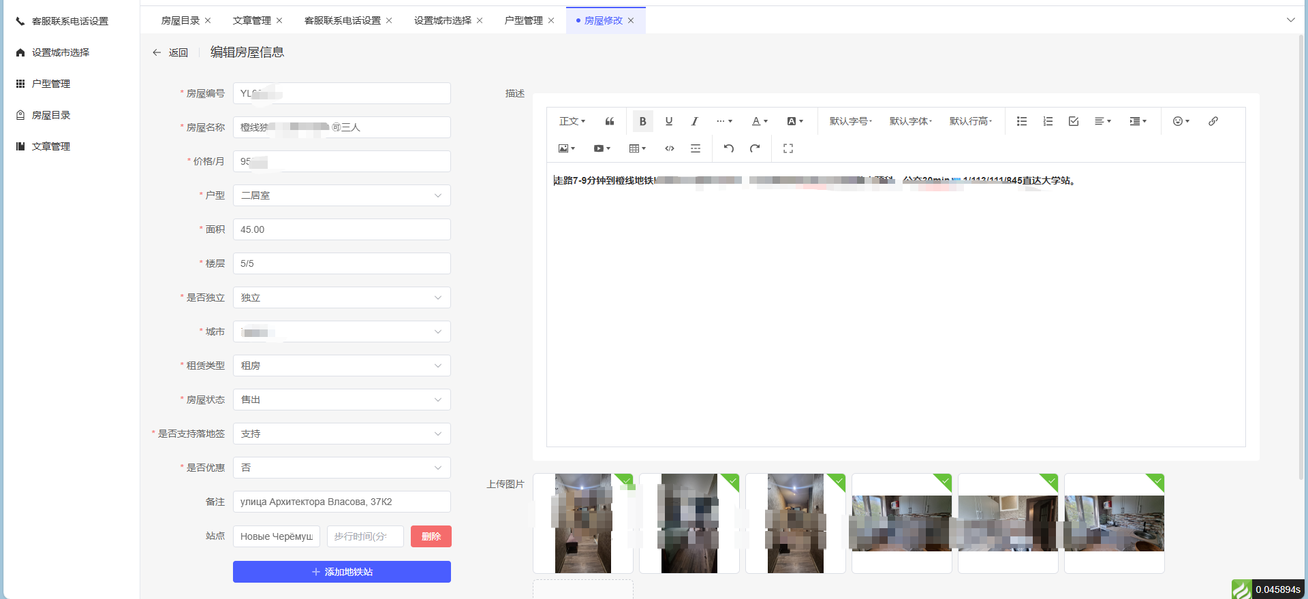This screenshot has width=1308, height=599.
Task: Click the 面积 field with 45.00
Action: 342,229
